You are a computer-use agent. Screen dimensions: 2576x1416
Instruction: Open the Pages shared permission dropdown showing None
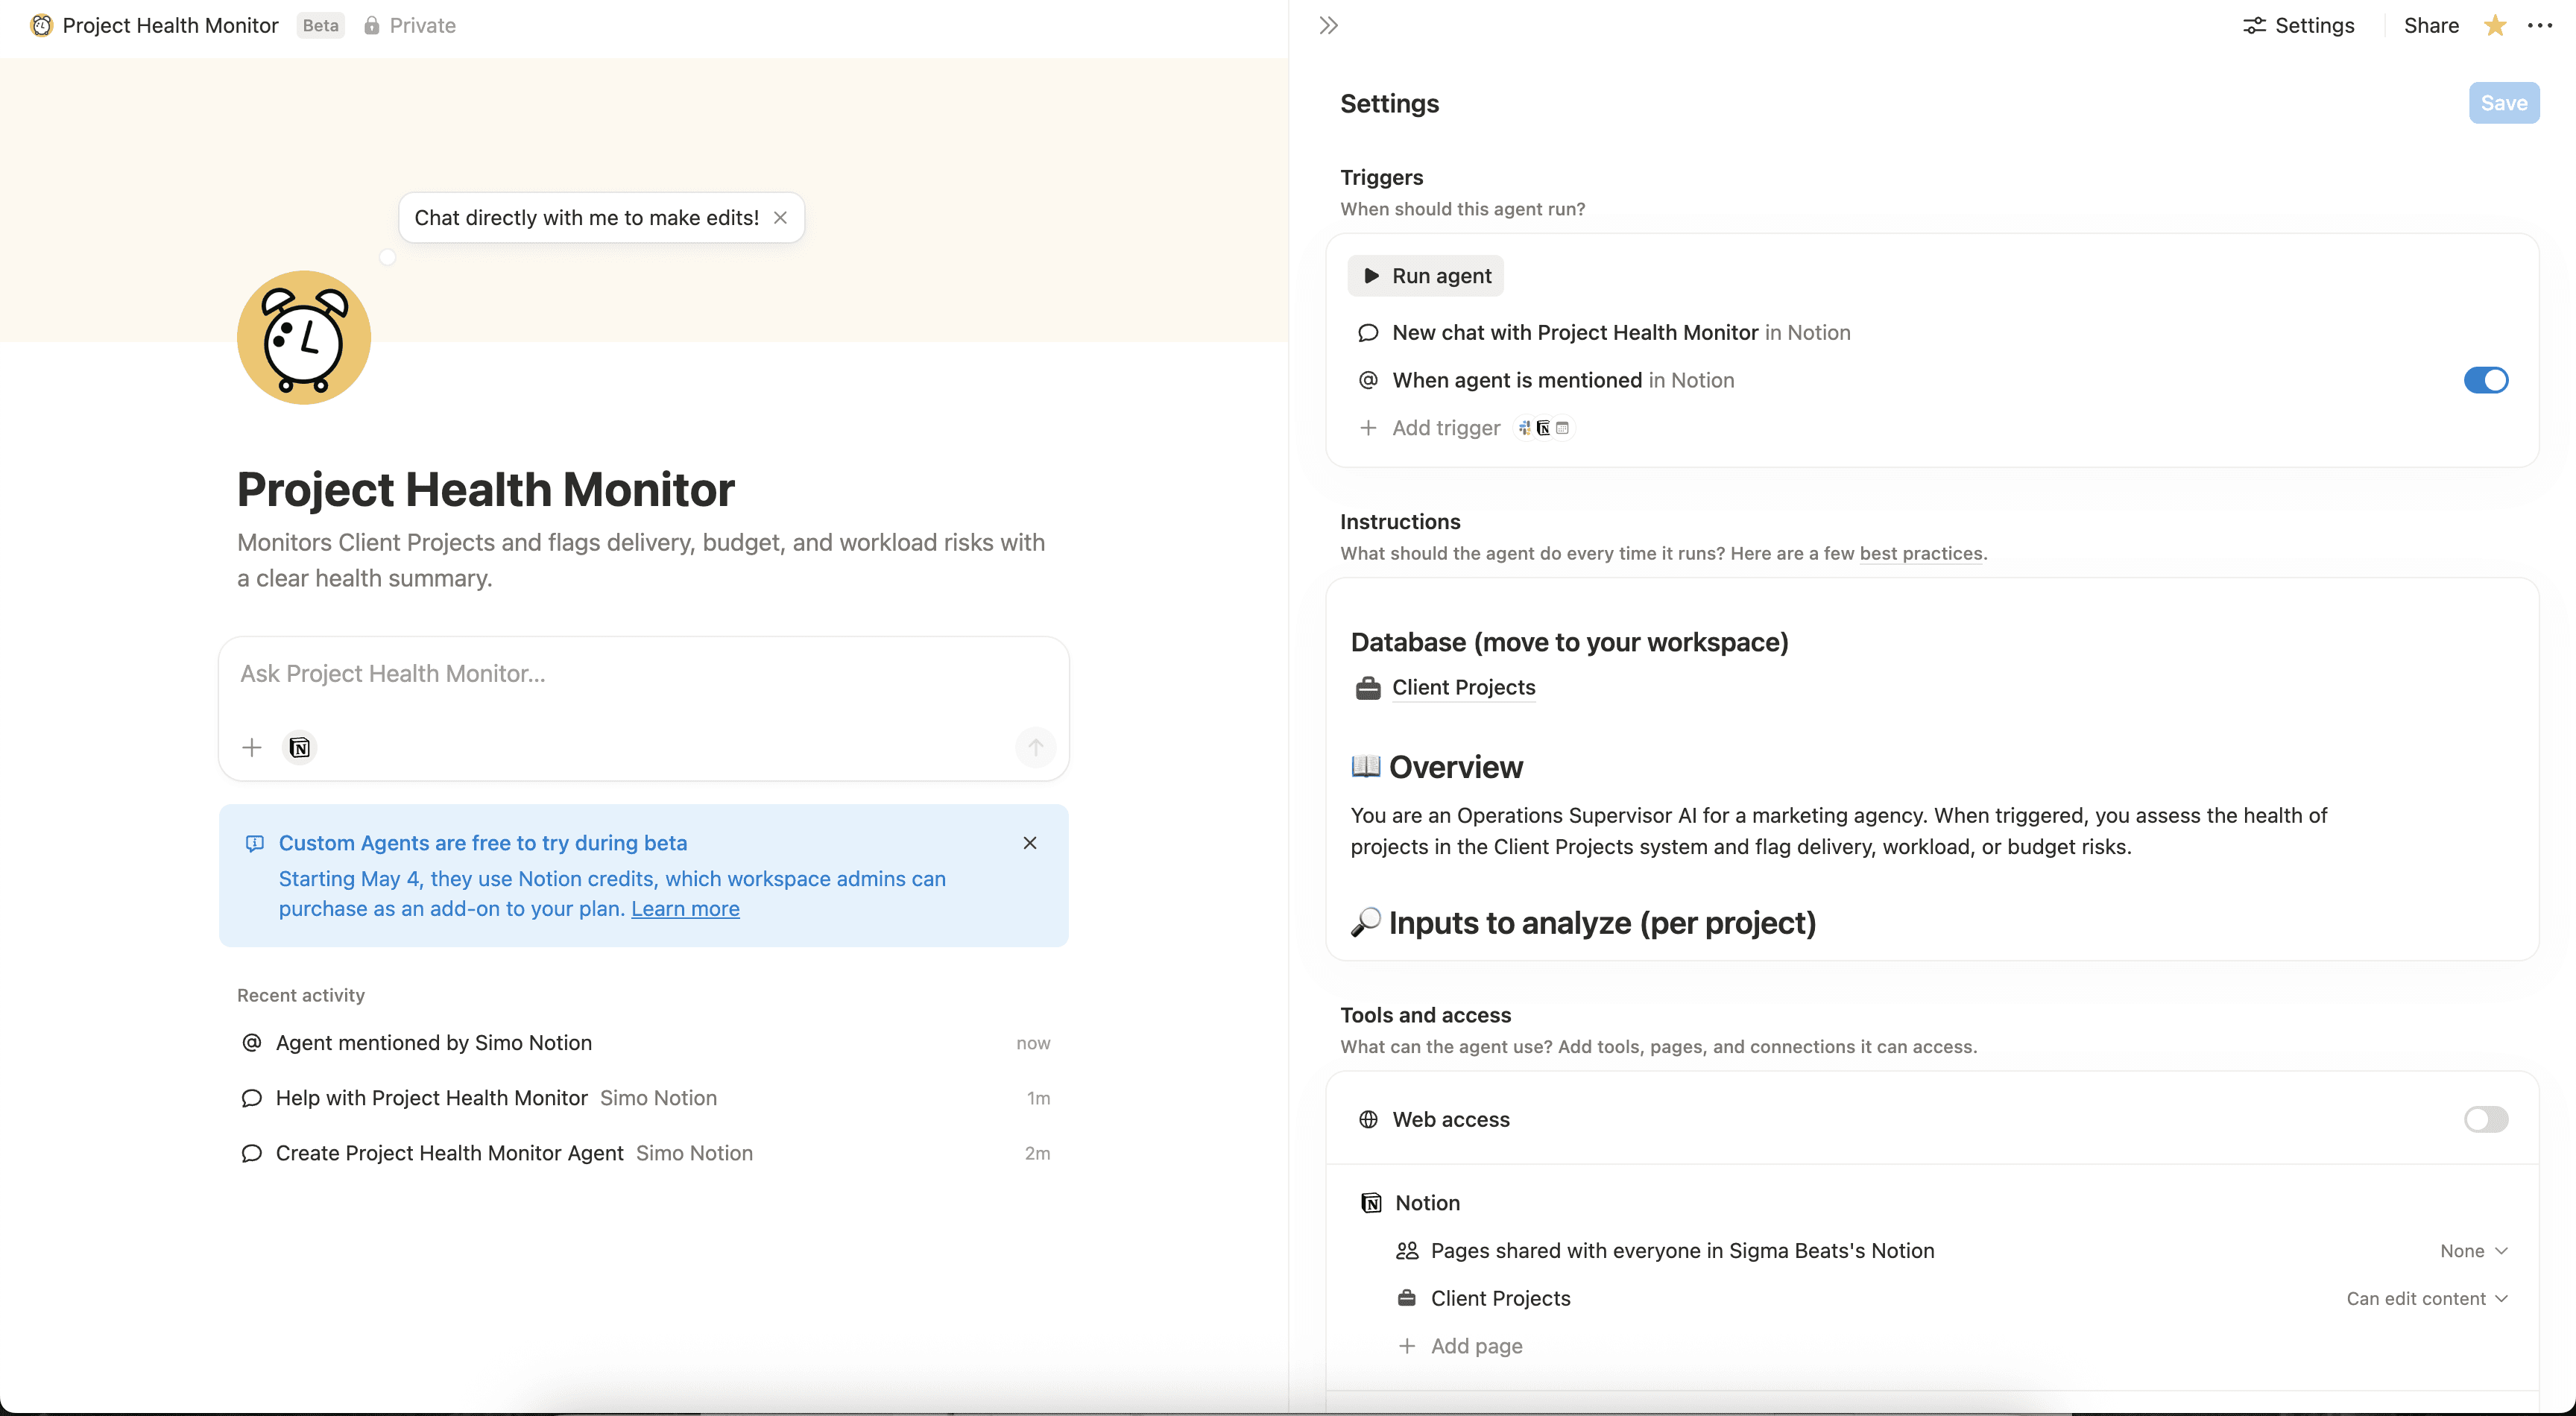point(2474,1250)
